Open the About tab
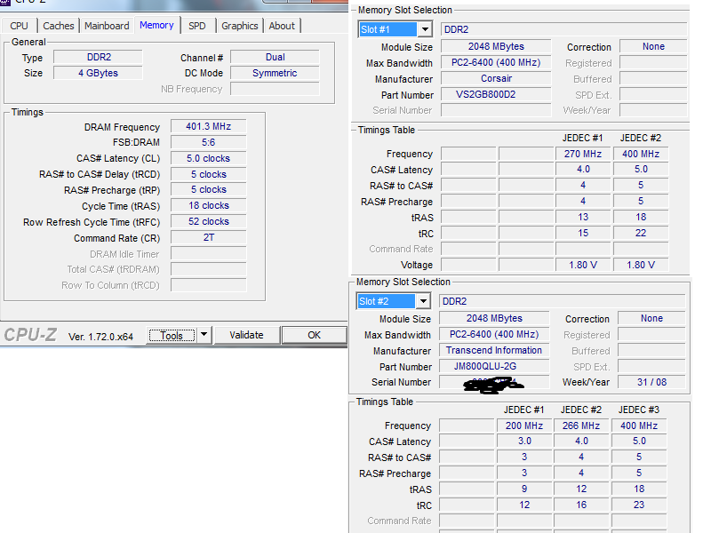 pyautogui.click(x=282, y=26)
